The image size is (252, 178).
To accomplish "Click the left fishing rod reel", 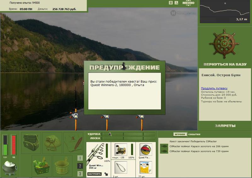I will pyautogui.click(x=75, y=115).
